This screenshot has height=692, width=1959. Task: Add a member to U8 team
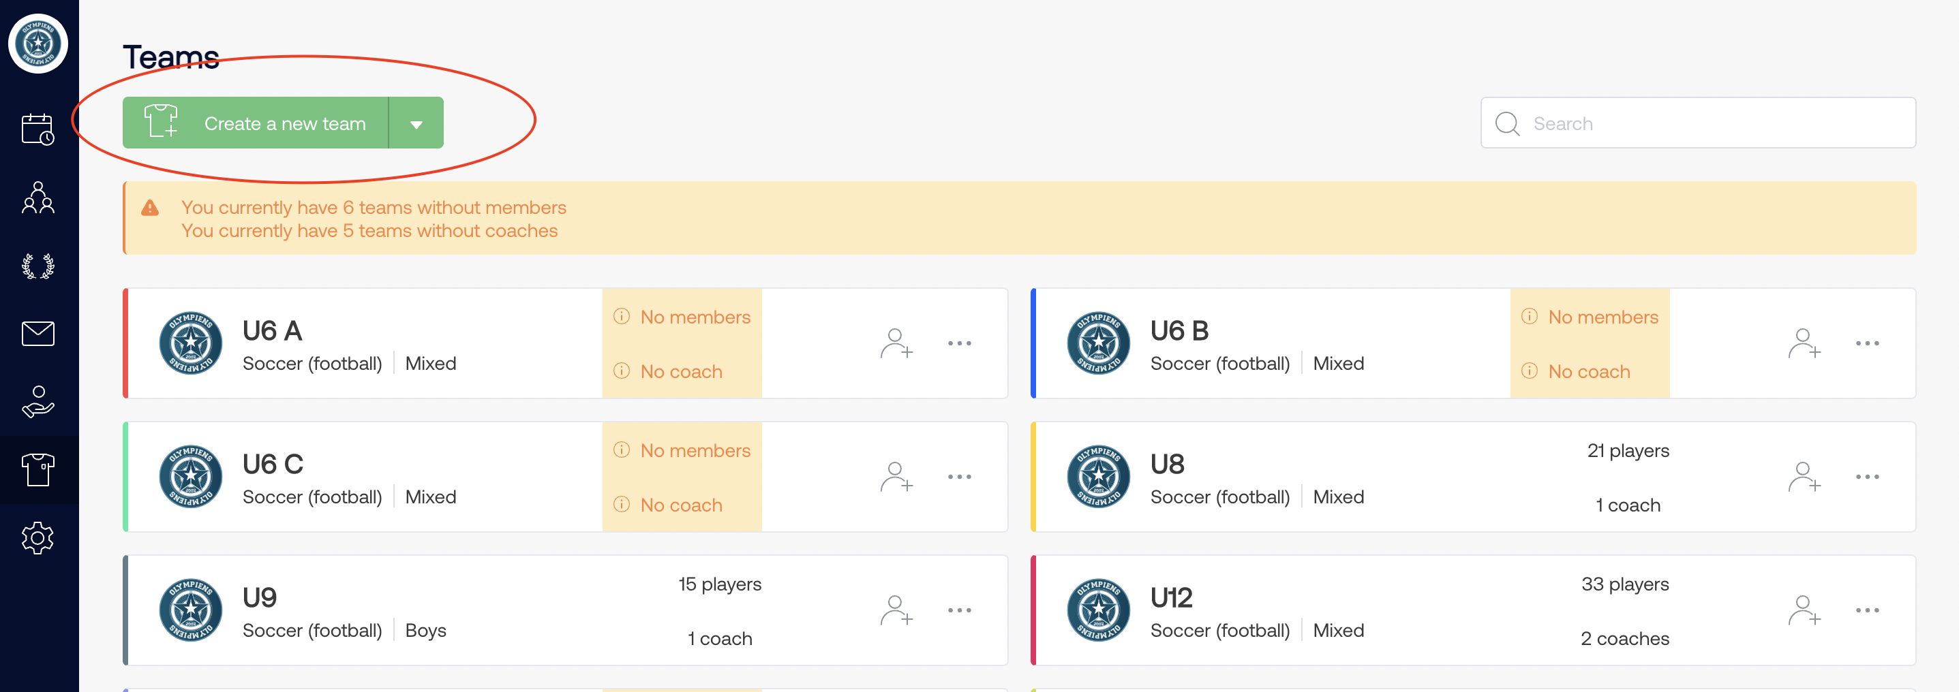[1804, 477]
